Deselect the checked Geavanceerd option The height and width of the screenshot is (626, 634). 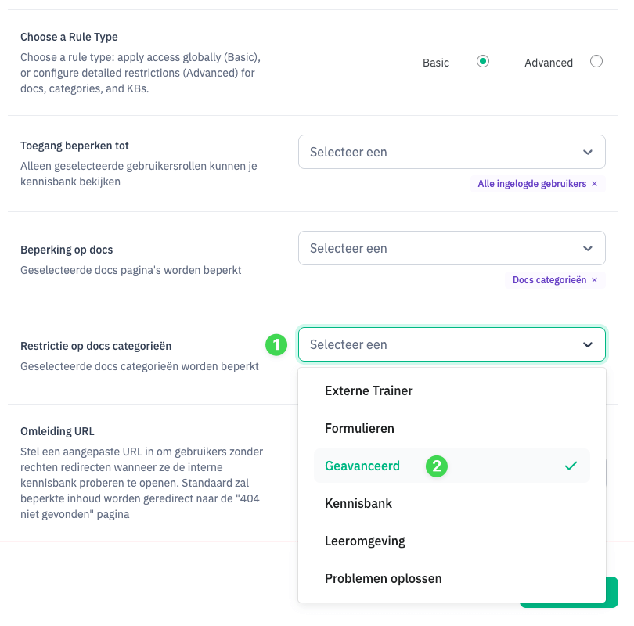click(362, 466)
